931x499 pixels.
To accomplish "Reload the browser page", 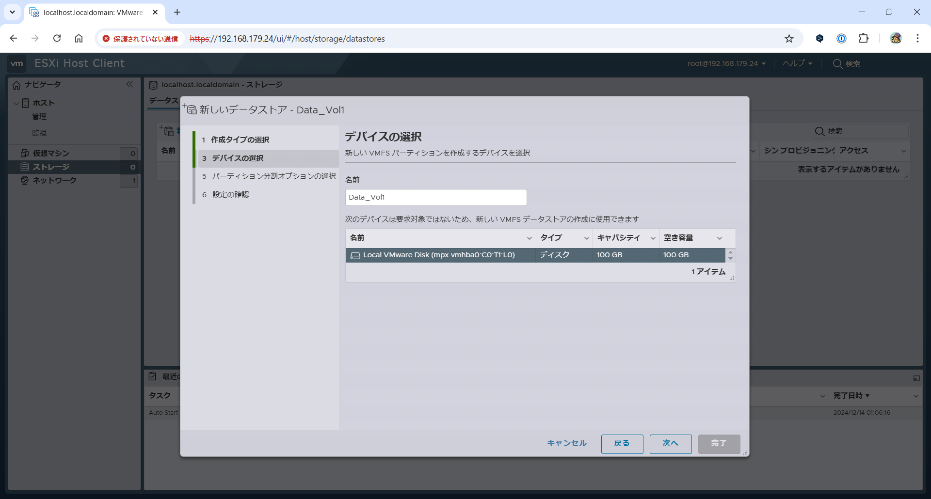I will pos(57,38).
